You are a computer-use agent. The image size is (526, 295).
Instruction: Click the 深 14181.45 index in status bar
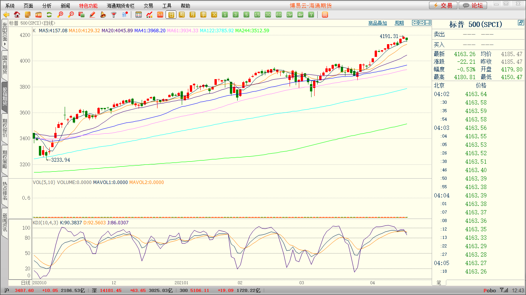click(107, 290)
